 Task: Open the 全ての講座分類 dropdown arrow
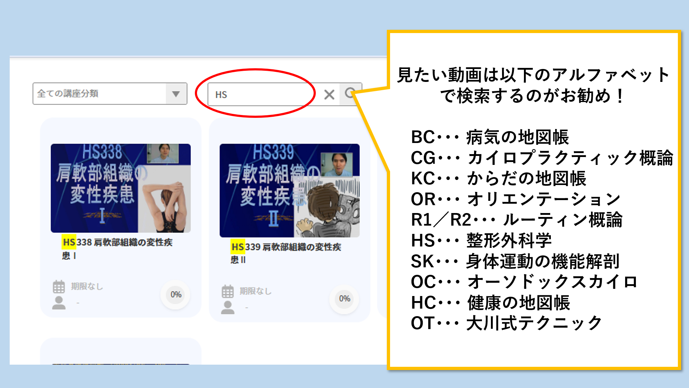(176, 94)
